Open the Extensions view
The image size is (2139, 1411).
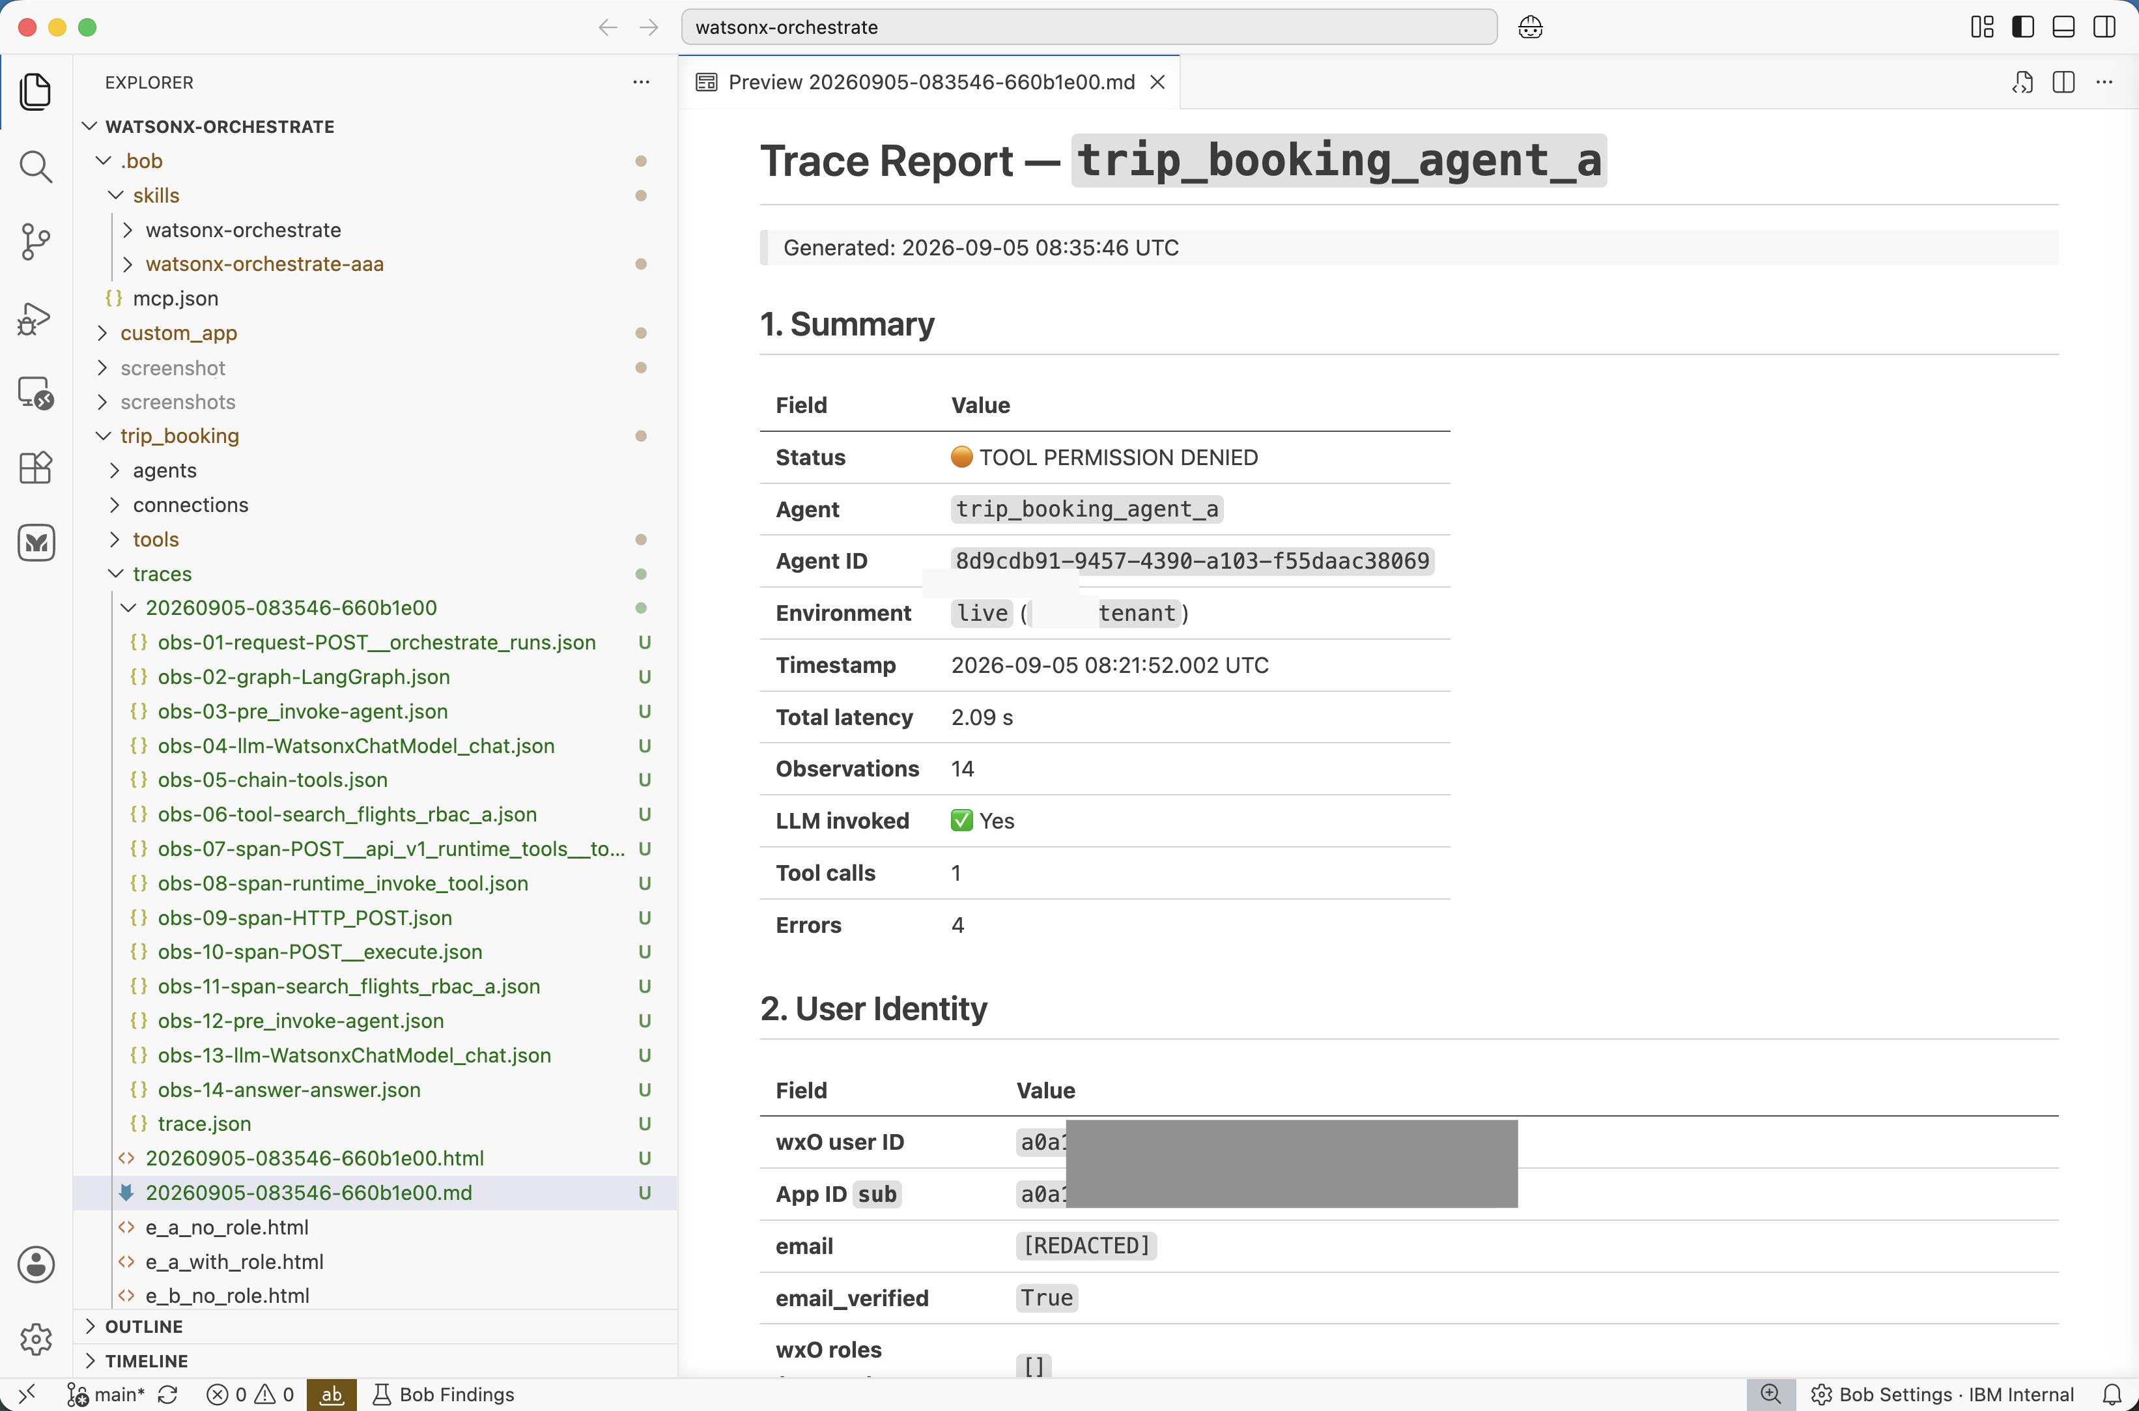35,468
